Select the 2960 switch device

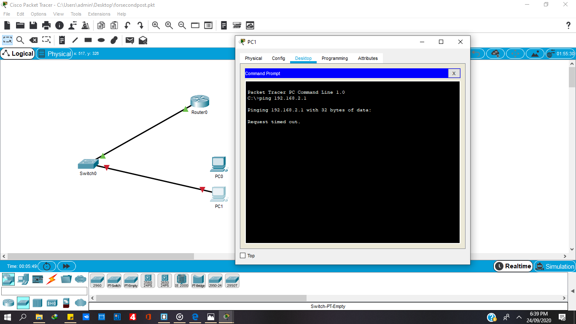(97, 281)
